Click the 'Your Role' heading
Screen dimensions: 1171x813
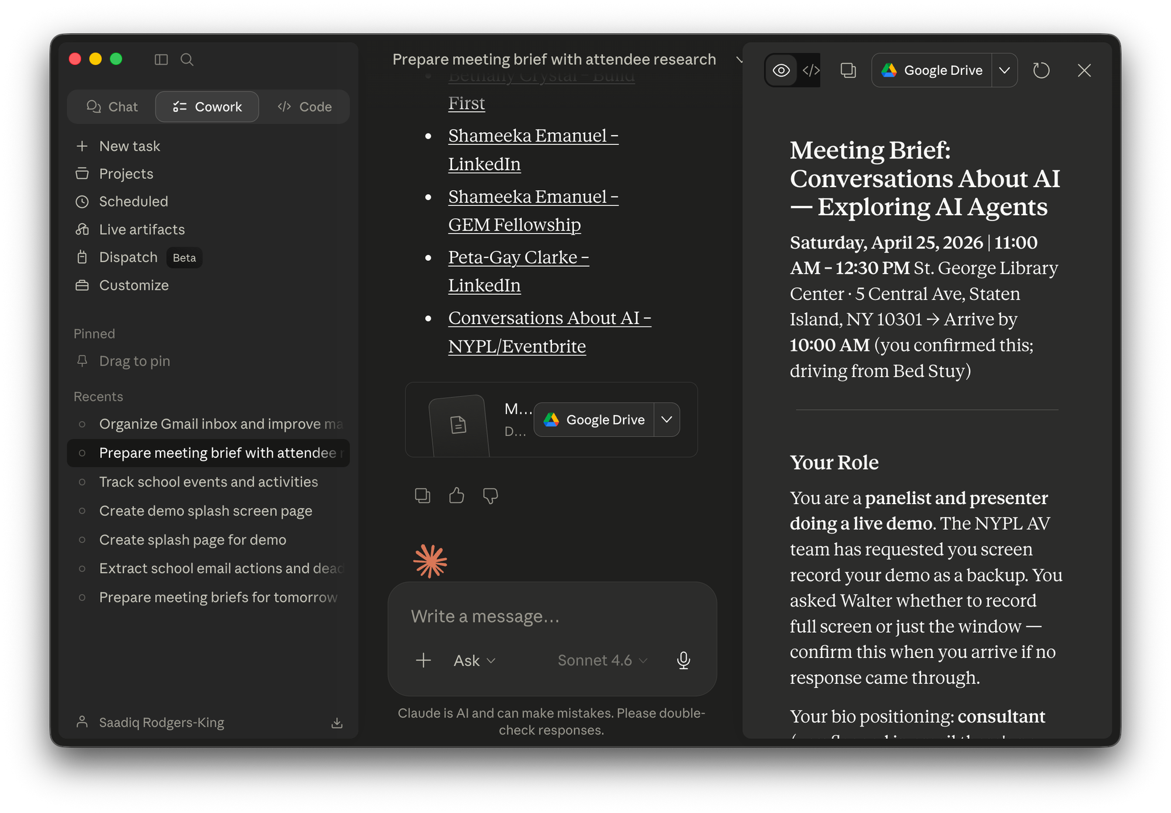(834, 463)
